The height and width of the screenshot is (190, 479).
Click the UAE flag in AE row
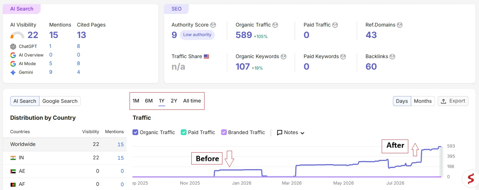point(13,171)
